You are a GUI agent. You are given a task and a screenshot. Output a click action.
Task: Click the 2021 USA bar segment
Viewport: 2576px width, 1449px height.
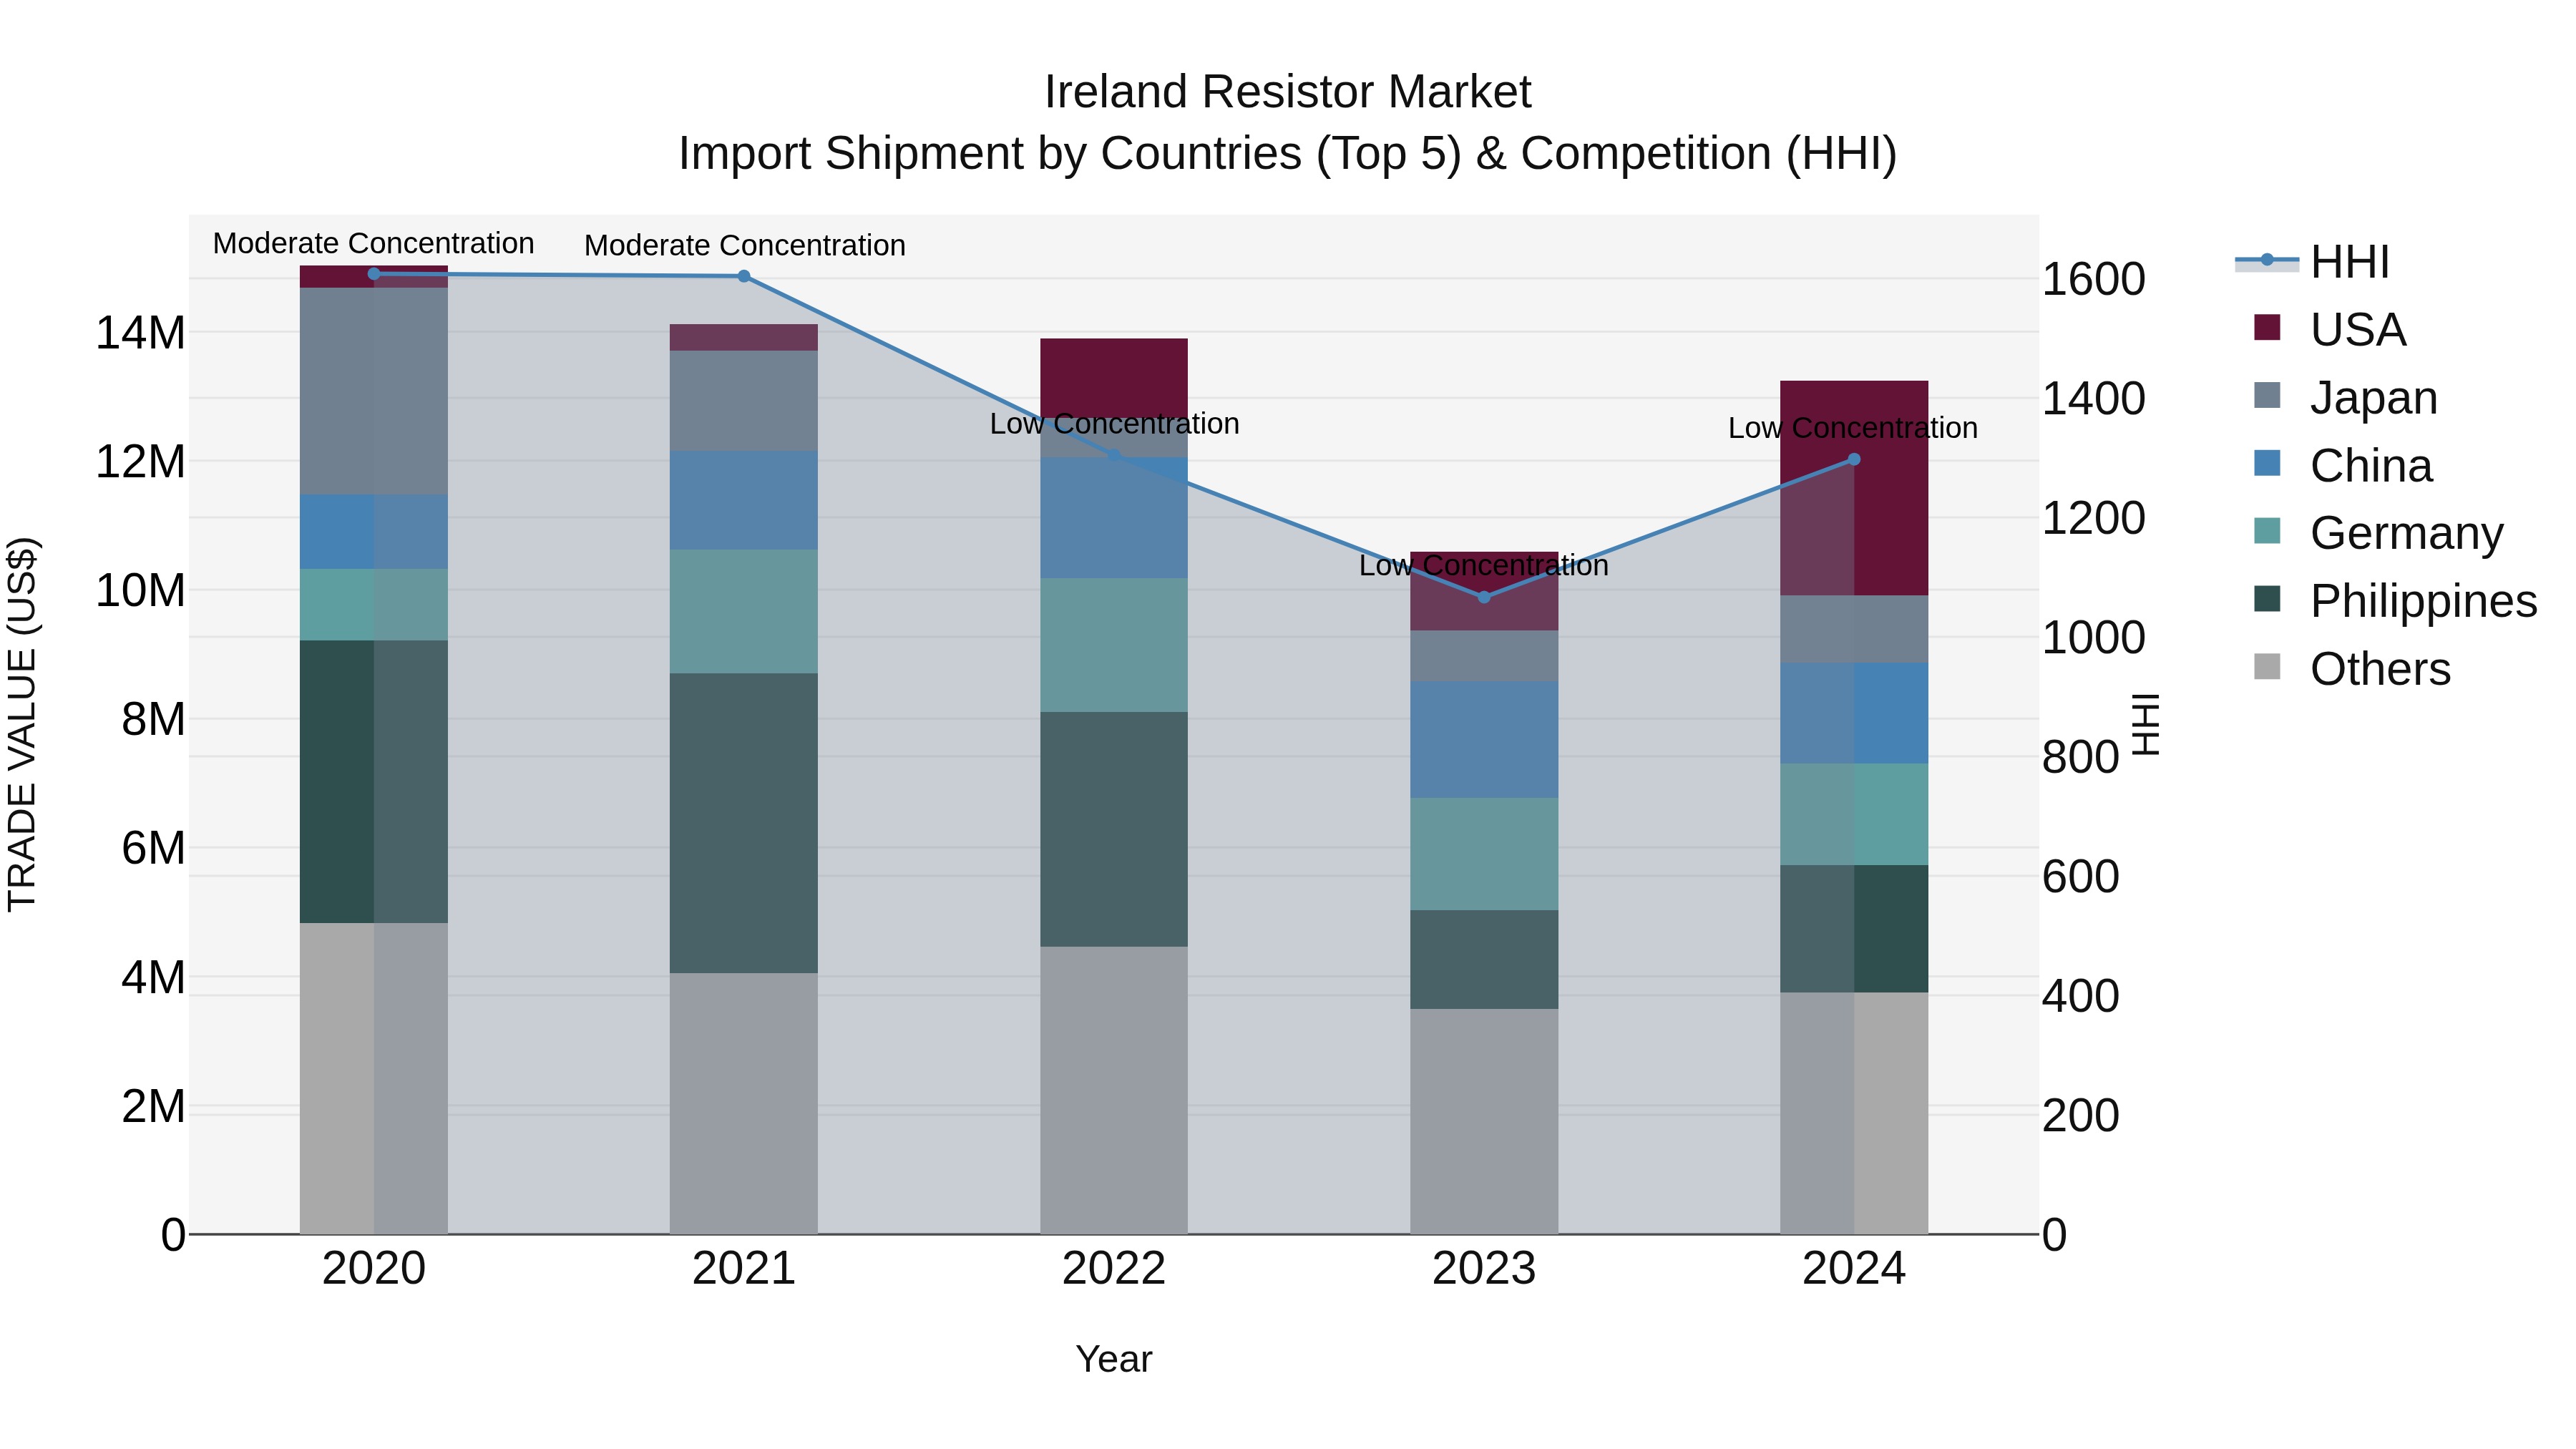coord(744,338)
